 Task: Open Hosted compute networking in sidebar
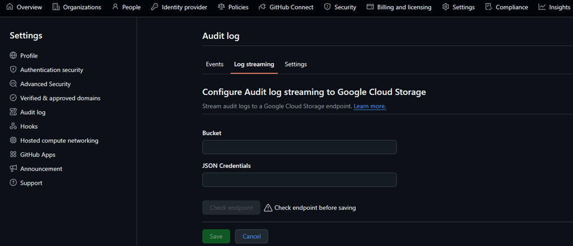click(59, 140)
